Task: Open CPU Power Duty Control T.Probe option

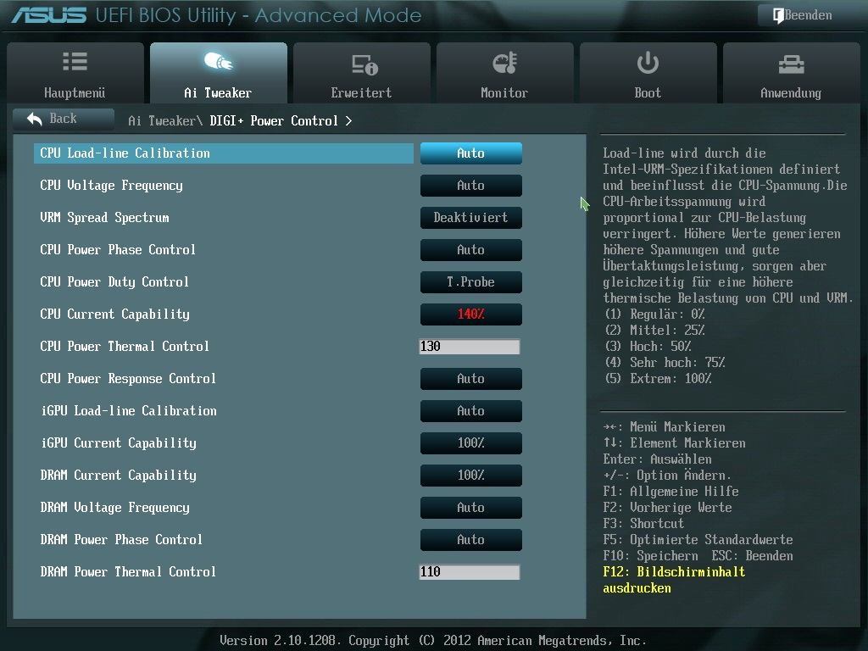Action: (470, 281)
